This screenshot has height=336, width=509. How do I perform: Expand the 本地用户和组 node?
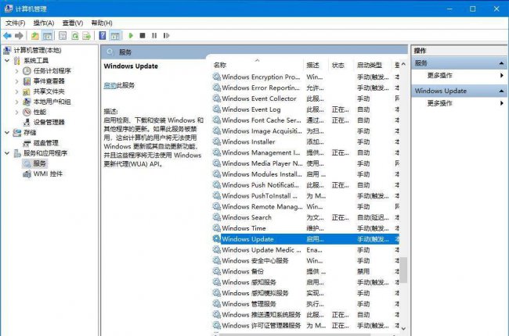17,102
